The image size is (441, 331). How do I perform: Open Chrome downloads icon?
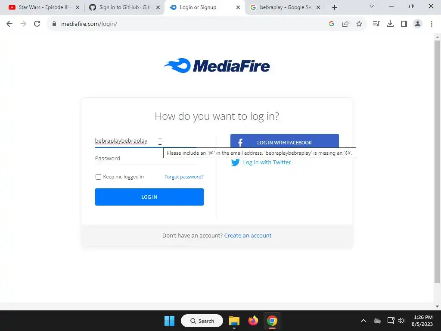coord(390,24)
